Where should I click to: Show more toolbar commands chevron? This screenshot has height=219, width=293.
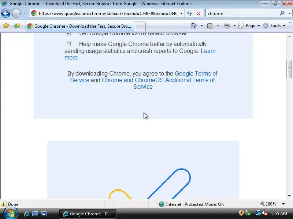tap(290, 23)
